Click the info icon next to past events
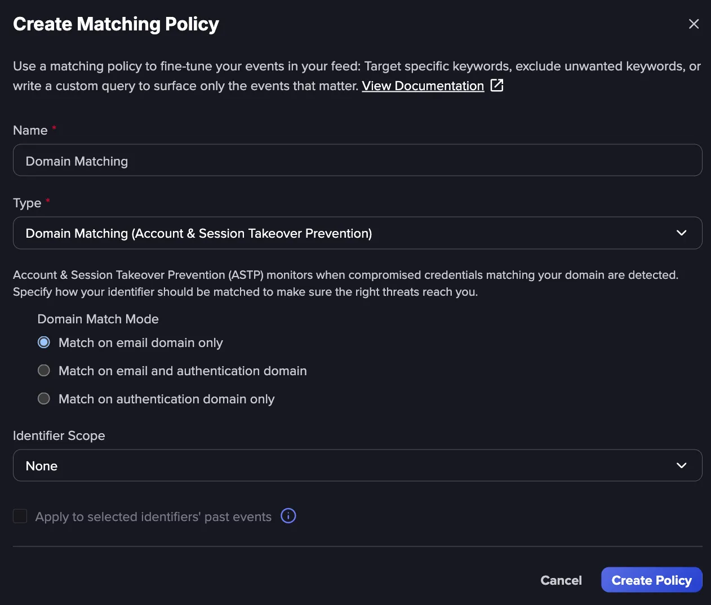 tap(288, 515)
